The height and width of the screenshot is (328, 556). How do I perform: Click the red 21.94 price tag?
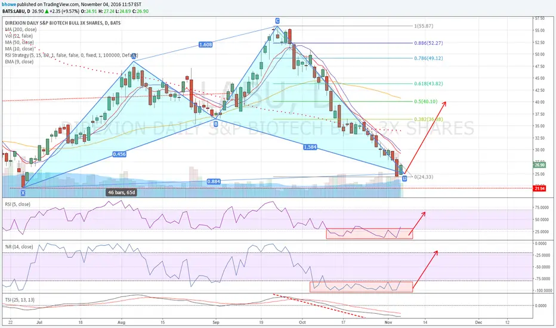click(x=539, y=188)
